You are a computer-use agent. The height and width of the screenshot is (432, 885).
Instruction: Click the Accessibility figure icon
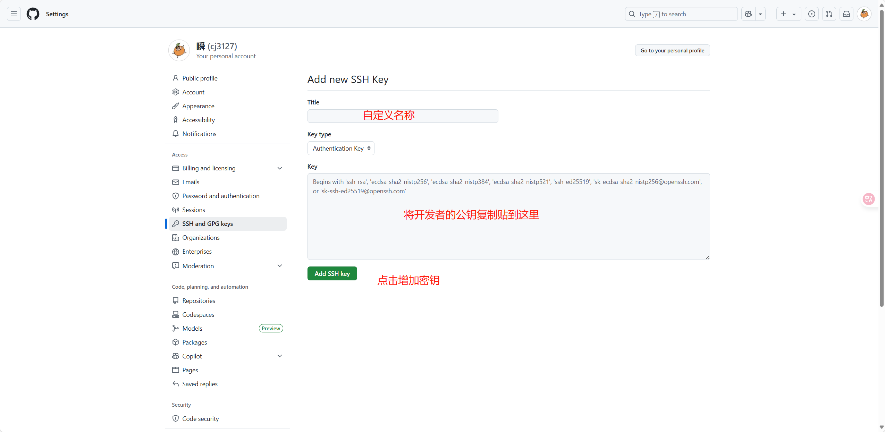[176, 120]
